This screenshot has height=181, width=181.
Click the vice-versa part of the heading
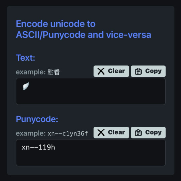[129, 35]
